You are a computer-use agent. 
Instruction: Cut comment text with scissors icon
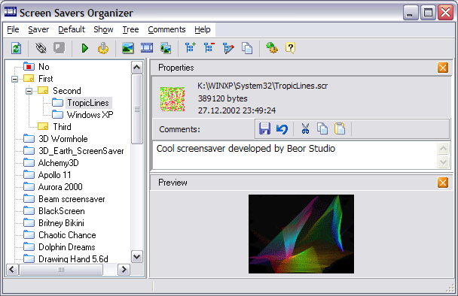(x=305, y=128)
